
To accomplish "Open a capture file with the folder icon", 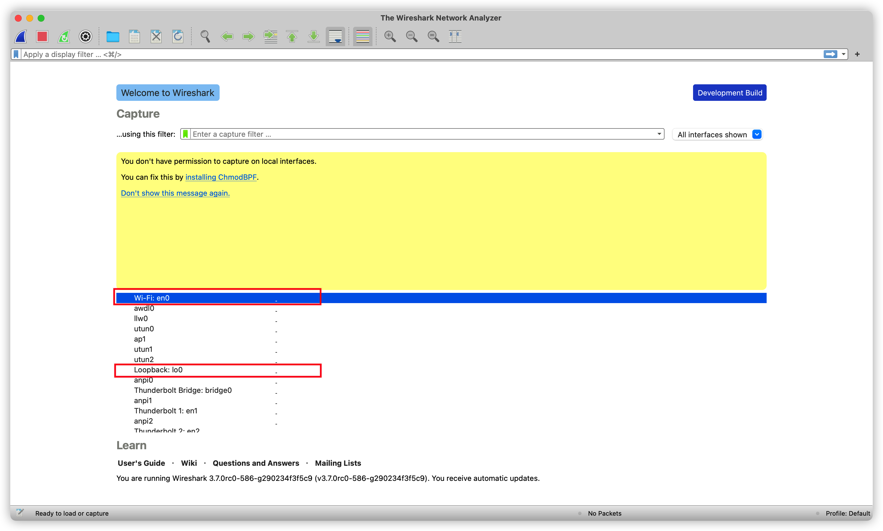I will pos(113,36).
